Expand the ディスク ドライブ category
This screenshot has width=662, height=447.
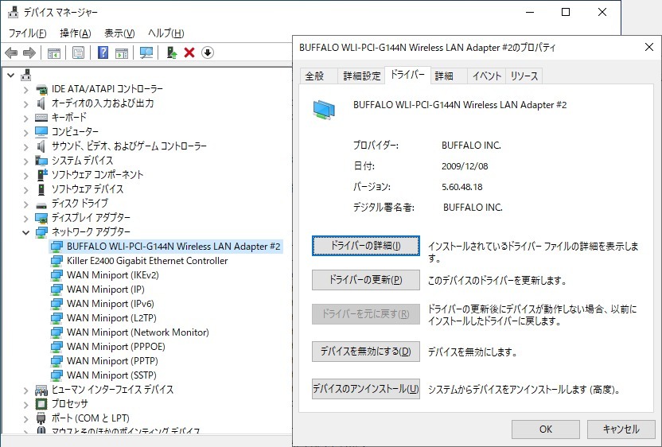pyautogui.click(x=26, y=204)
